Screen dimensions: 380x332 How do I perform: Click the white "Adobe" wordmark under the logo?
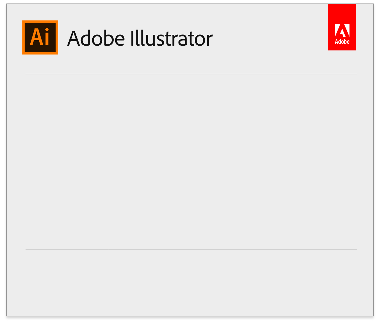[x=342, y=42]
